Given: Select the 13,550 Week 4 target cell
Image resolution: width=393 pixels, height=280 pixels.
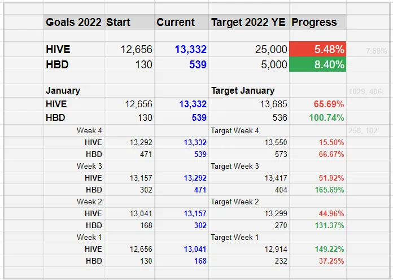Looking at the screenshot, I should 249,142.
